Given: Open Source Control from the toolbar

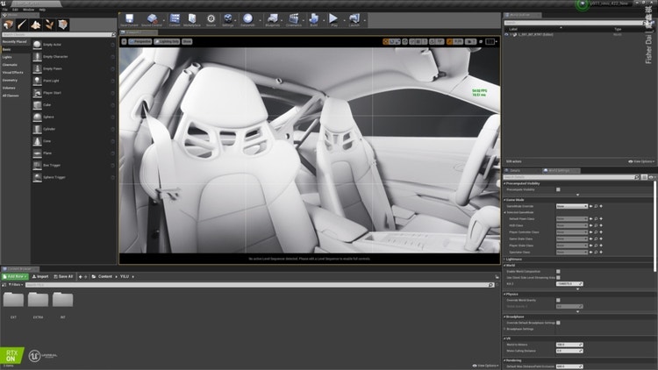Looking at the screenshot, I should (x=152, y=18).
